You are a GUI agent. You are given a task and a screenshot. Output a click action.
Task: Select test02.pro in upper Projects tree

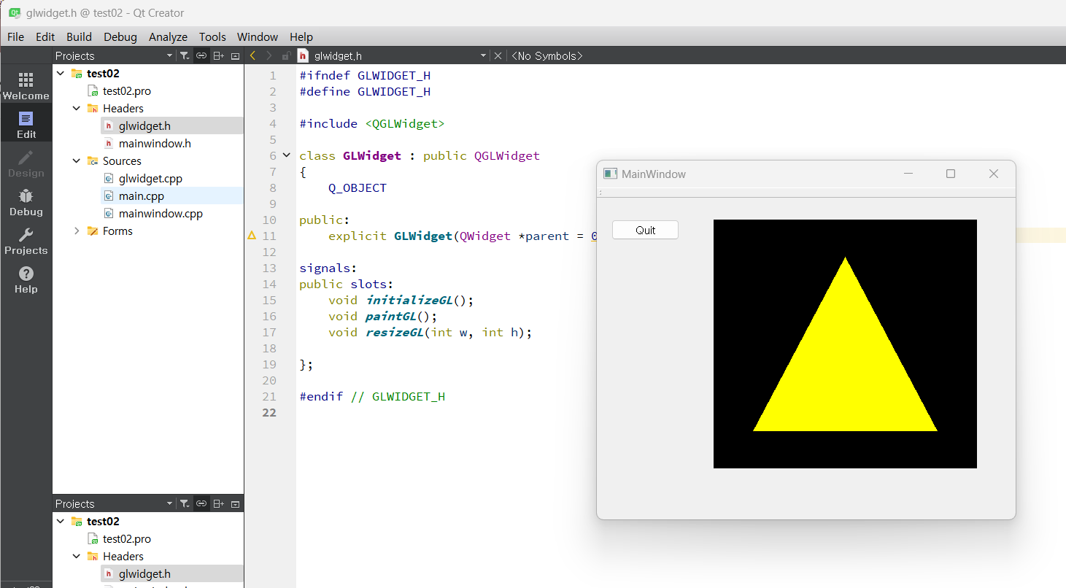click(127, 90)
